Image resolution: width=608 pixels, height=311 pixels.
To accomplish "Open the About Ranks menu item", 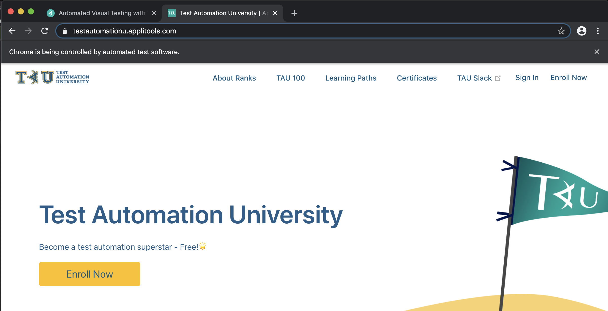I will (234, 78).
